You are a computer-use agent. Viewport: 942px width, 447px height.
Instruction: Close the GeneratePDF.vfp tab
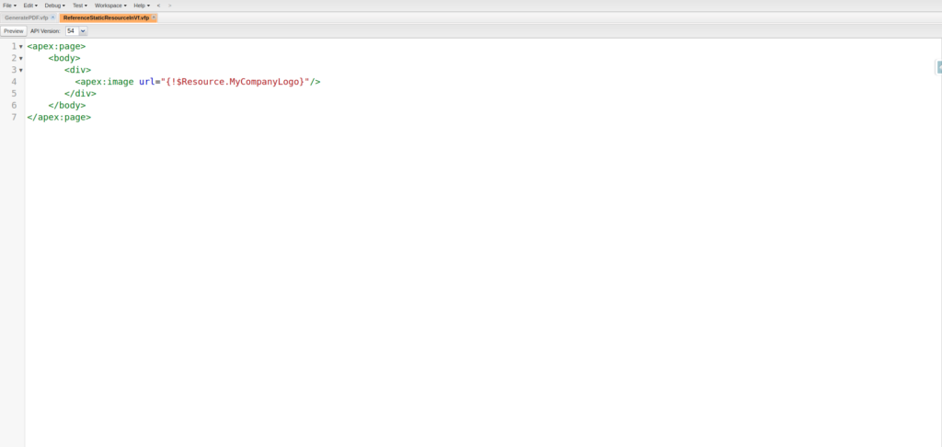[x=53, y=17]
